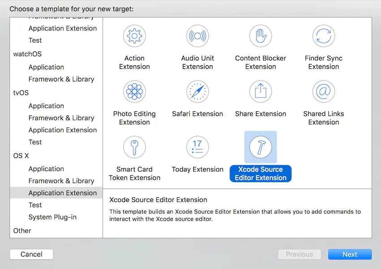Click the 'Share Extension' label
Screen dimensions: 381x269
click(x=260, y=114)
